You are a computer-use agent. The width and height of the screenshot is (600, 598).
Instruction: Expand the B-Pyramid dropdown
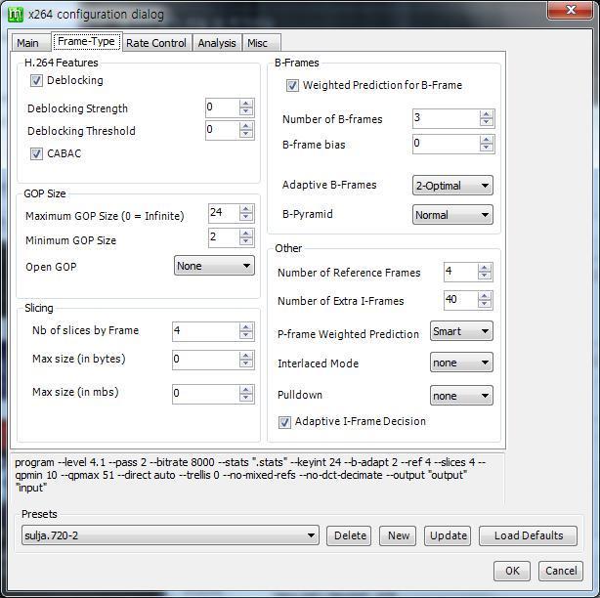(452, 215)
